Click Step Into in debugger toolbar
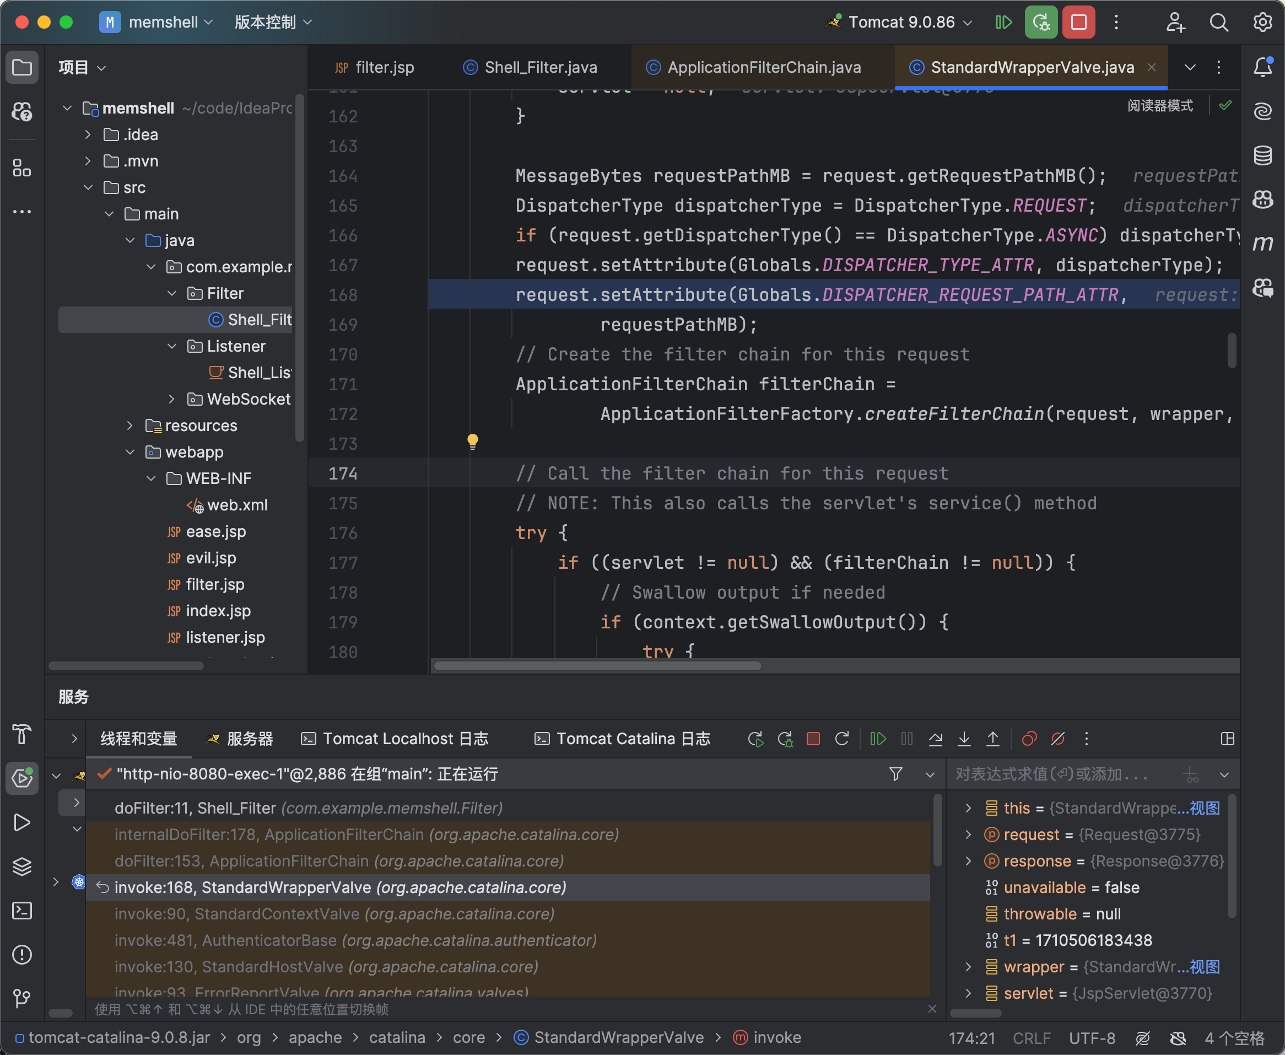Image resolution: width=1285 pixels, height=1055 pixels. [x=964, y=739]
